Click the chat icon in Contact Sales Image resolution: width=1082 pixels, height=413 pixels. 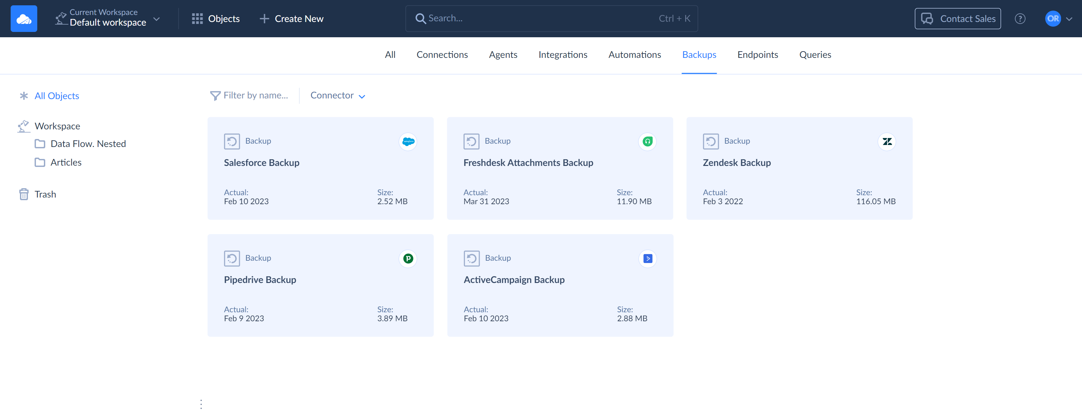tap(927, 19)
